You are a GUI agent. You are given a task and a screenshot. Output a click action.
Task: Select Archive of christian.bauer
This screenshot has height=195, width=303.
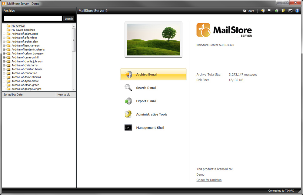27,69
